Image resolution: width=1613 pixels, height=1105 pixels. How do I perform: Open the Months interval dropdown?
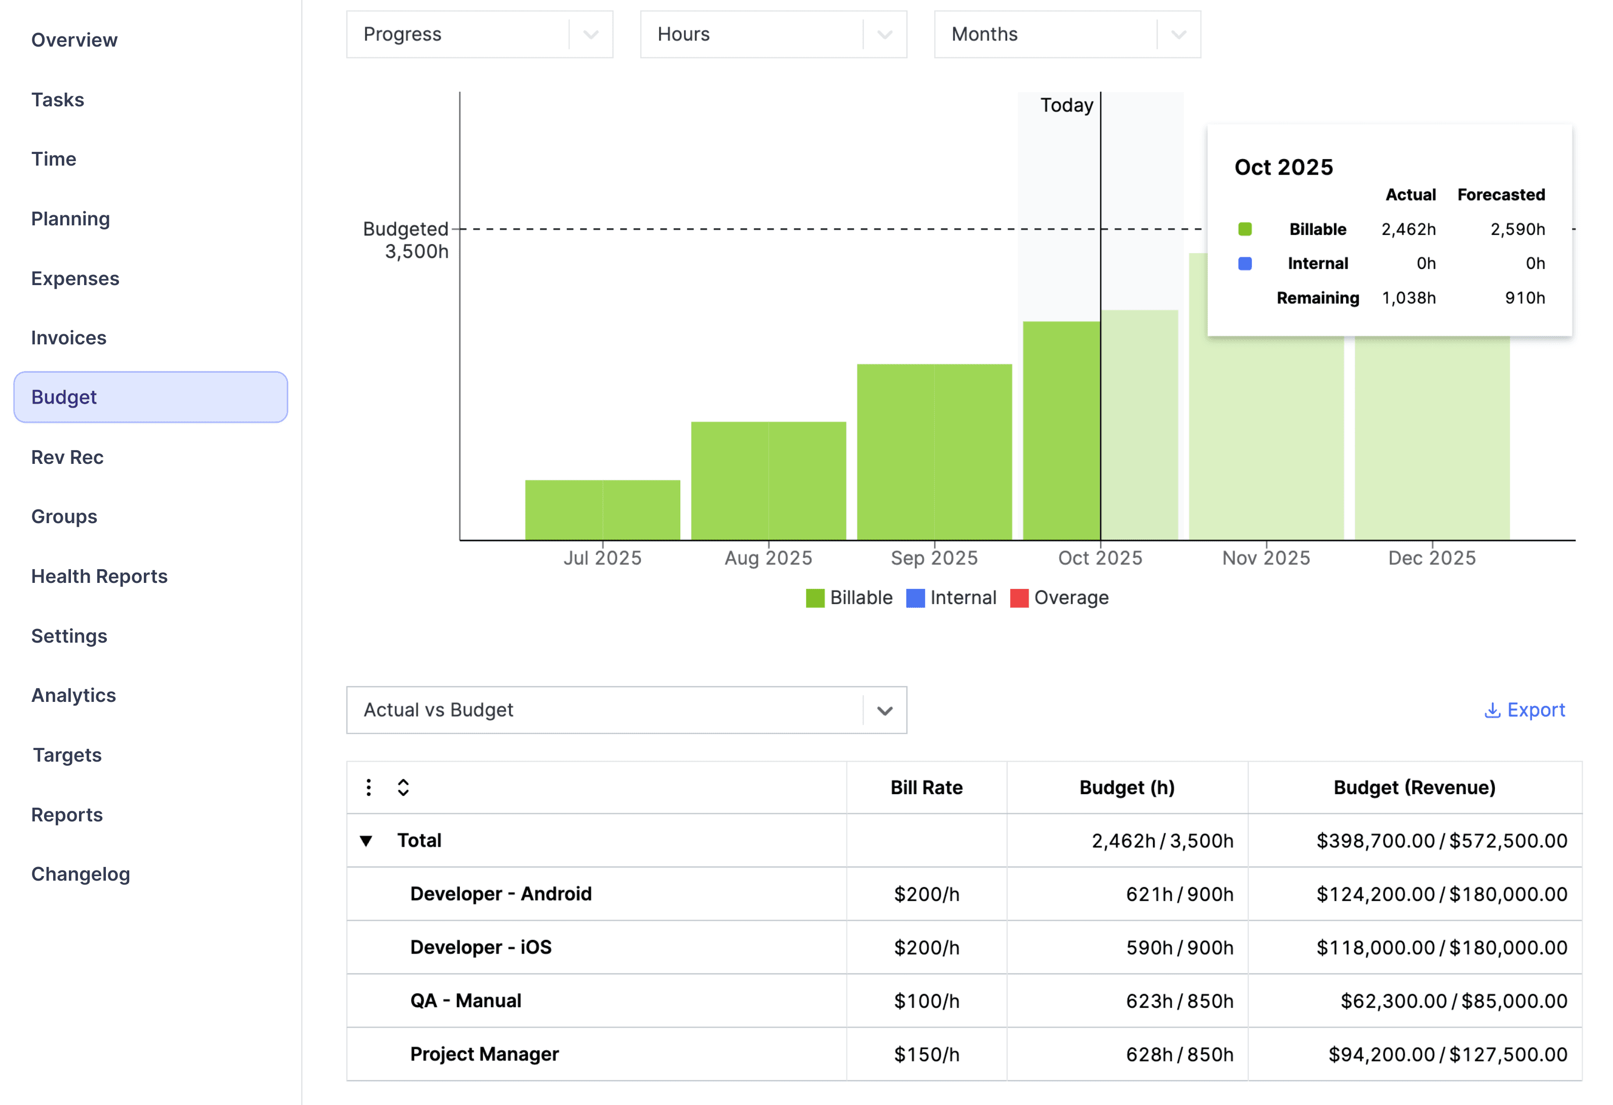(1067, 34)
